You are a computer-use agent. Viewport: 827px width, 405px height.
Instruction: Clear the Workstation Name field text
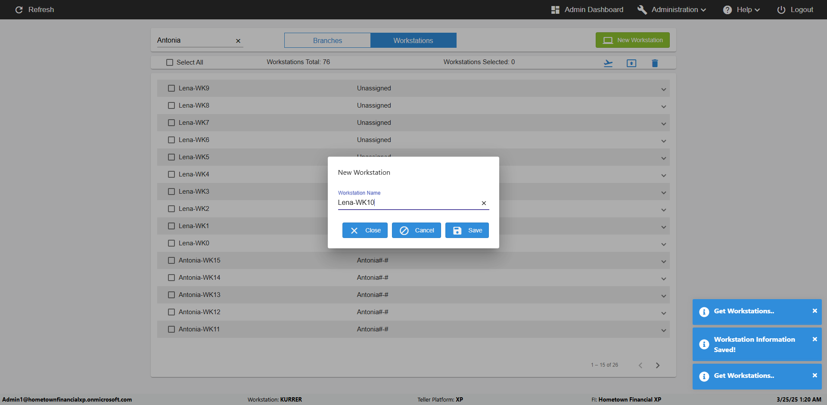484,203
